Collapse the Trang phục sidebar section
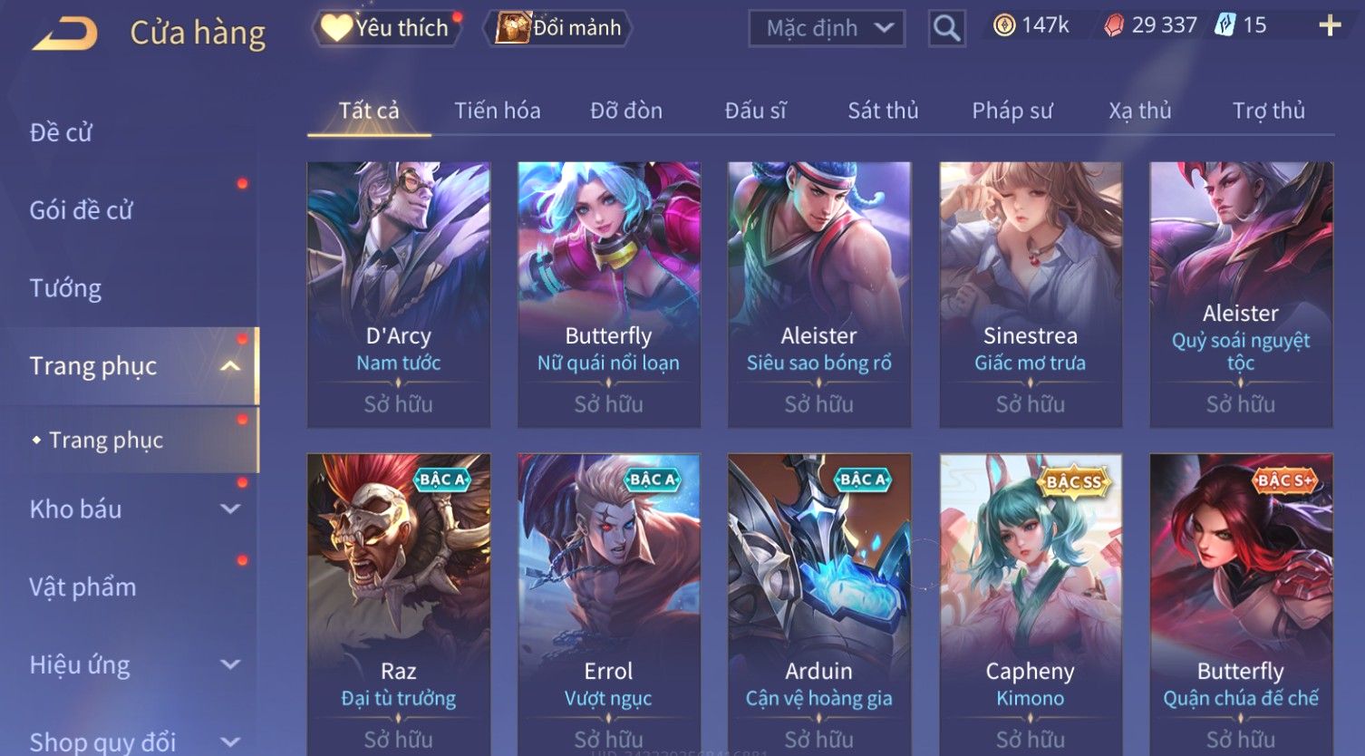Screen dimensions: 1365x756 coord(230,366)
